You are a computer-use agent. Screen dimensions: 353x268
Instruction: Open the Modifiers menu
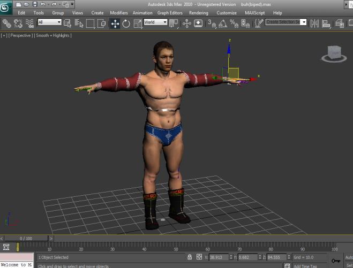pos(118,13)
